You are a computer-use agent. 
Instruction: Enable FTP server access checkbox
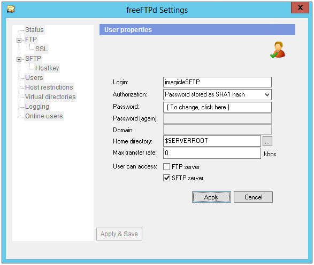click(x=166, y=166)
